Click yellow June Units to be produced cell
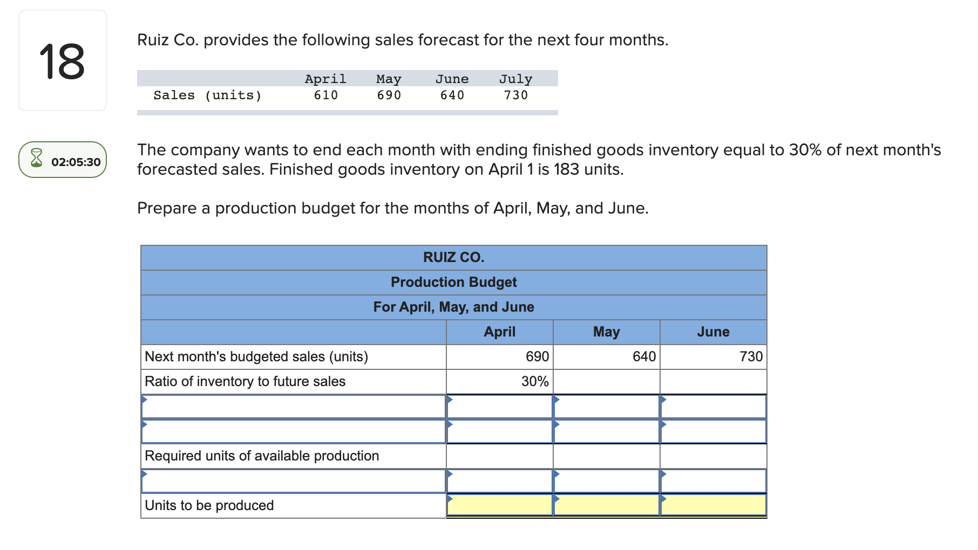Image resolution: width=978 pixels, height=550 pixels. click(714, 505)
